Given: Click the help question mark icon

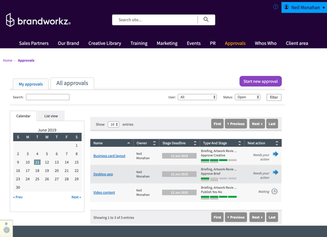Looking at the screenshot, I should tap(275, 7).
